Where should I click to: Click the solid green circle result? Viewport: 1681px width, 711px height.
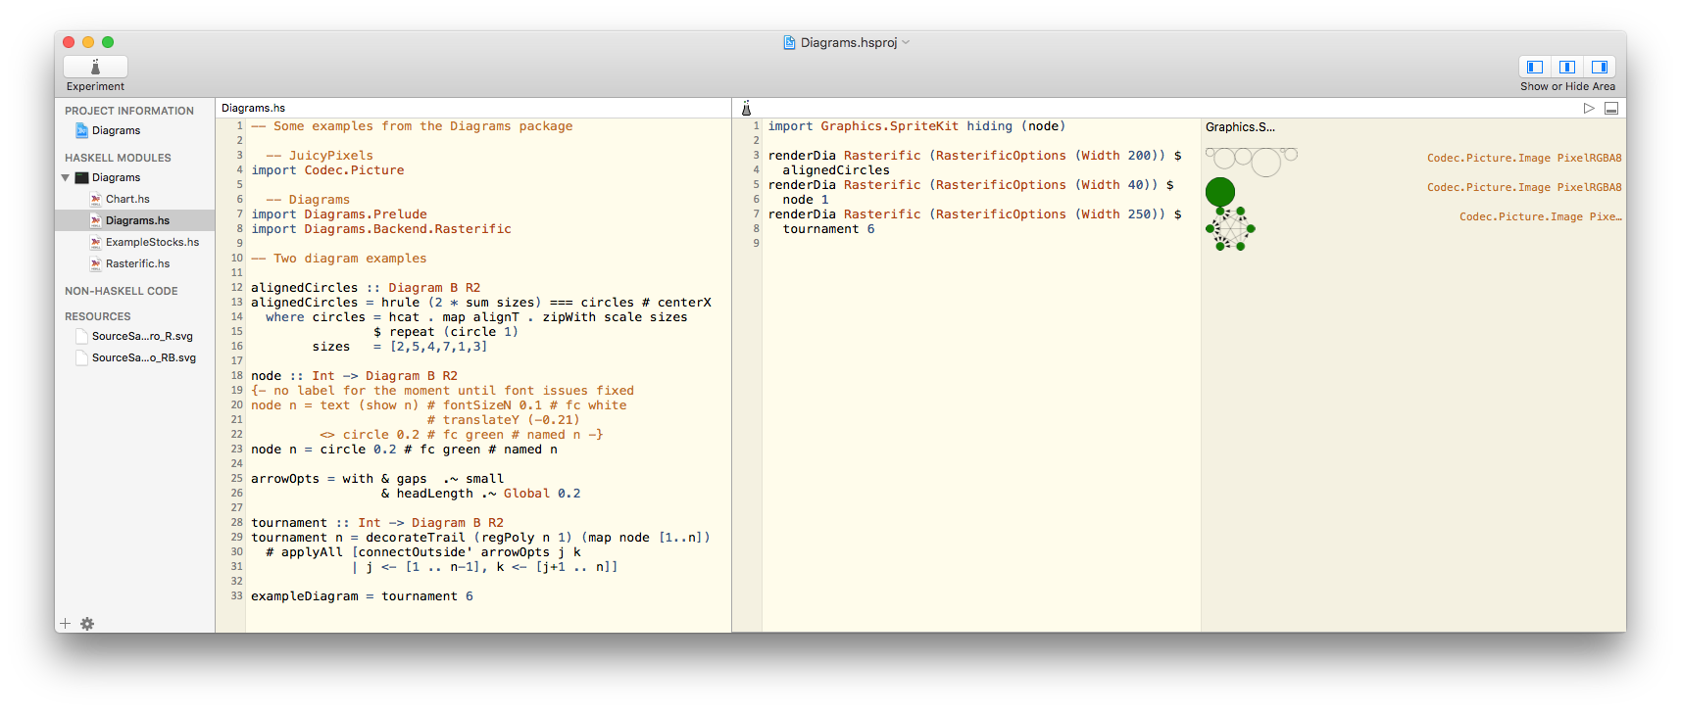pyautogui.click(x=1220, y=191)
